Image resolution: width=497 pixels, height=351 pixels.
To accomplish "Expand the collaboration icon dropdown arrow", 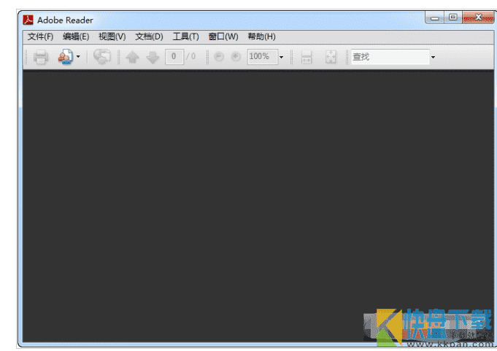I will 78,57.
